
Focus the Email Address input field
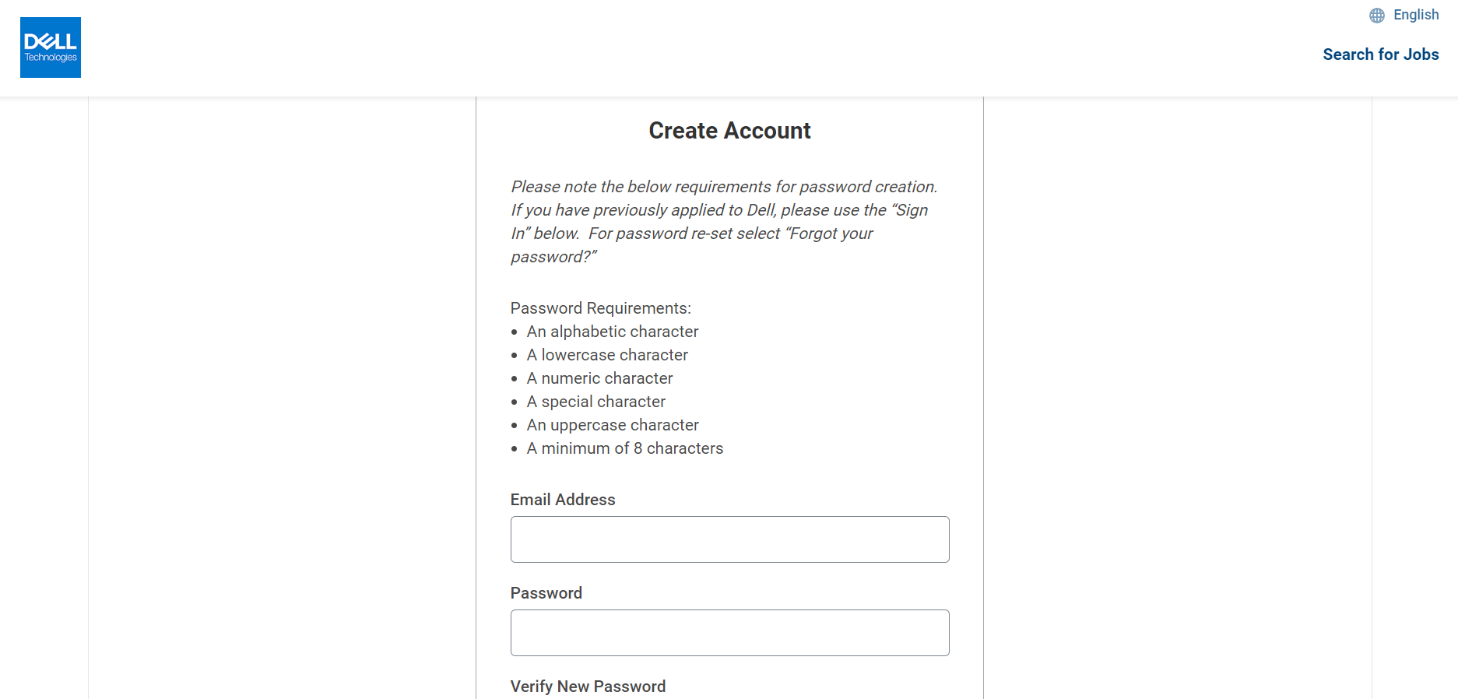tap(729, 539)
